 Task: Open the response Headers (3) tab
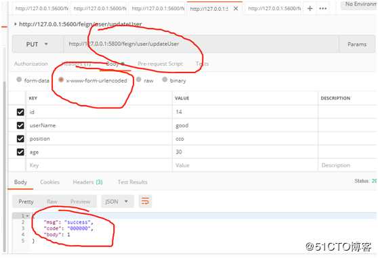coord(88,182)
